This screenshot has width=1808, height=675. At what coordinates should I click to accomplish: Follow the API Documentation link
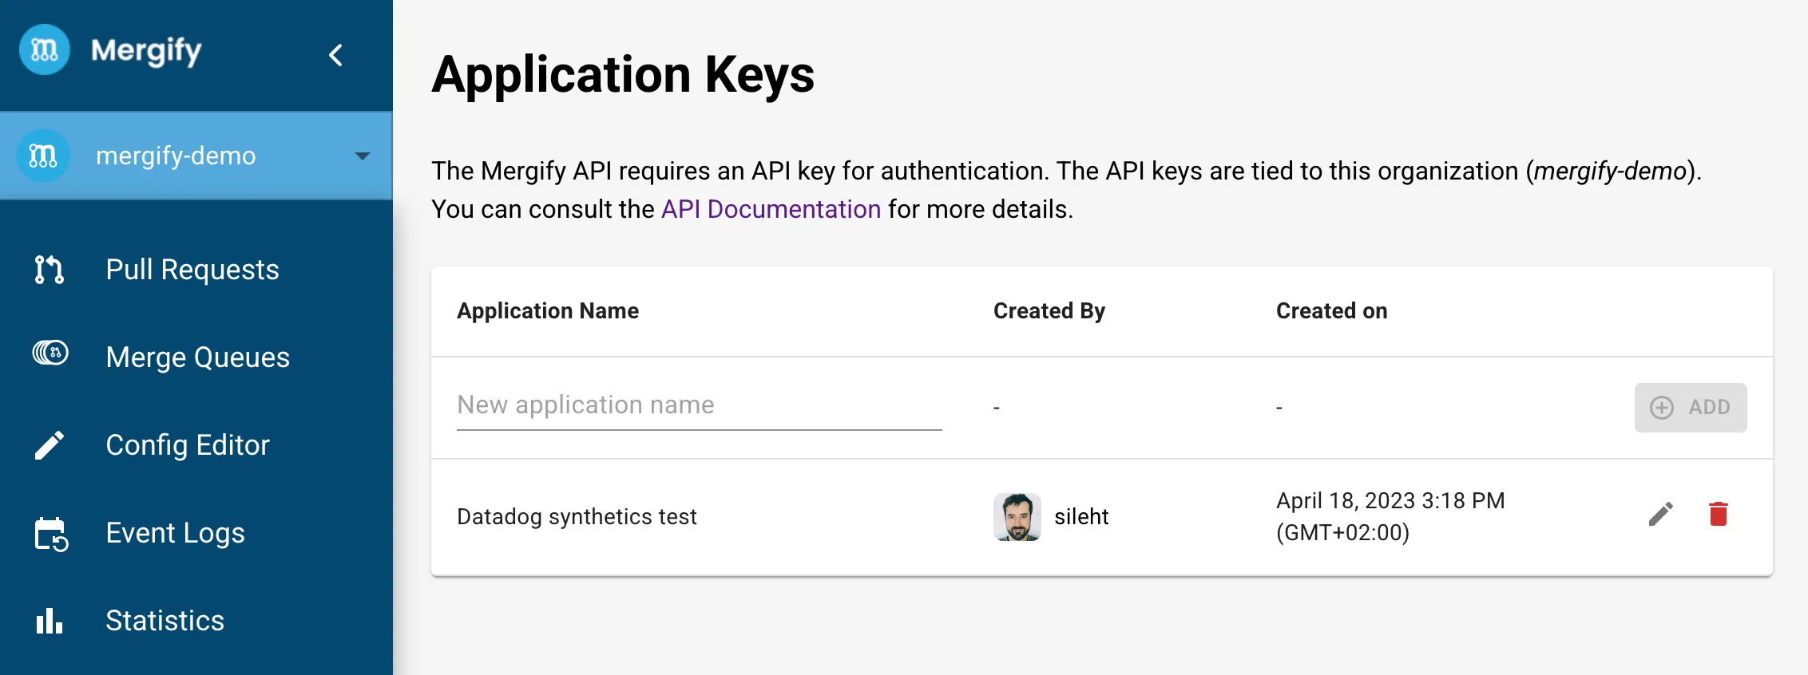point(771,209)
